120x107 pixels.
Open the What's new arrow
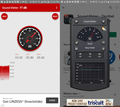tap(115, 95)
